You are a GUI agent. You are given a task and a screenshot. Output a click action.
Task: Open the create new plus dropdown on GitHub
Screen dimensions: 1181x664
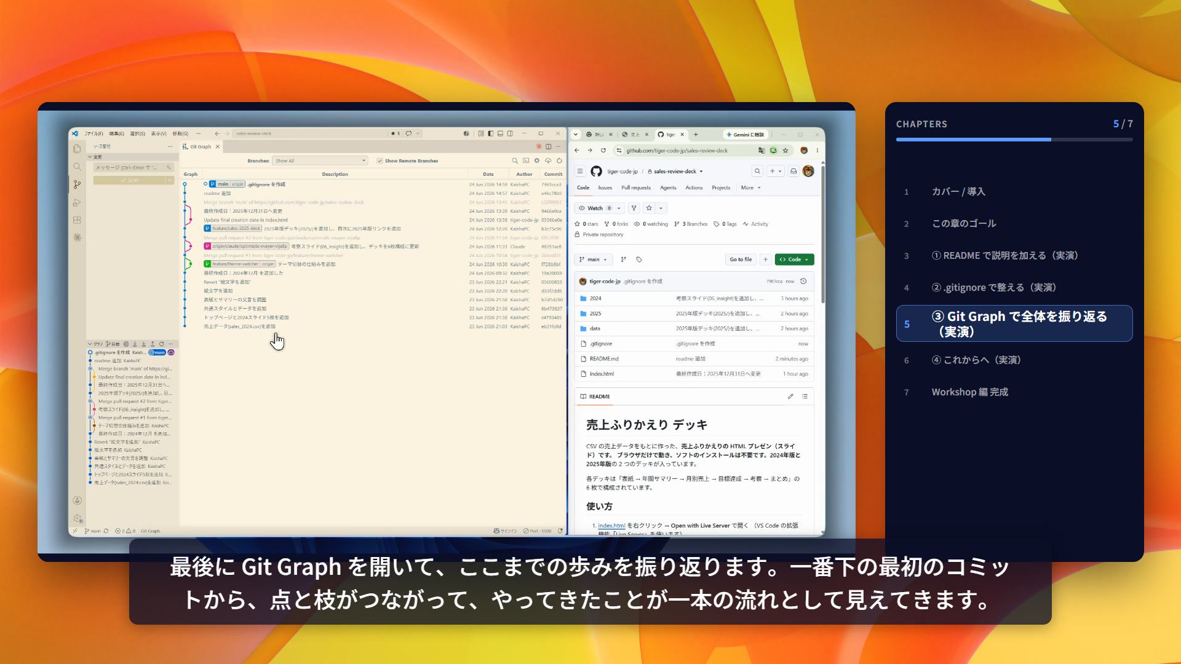click(x=775, y=172)
